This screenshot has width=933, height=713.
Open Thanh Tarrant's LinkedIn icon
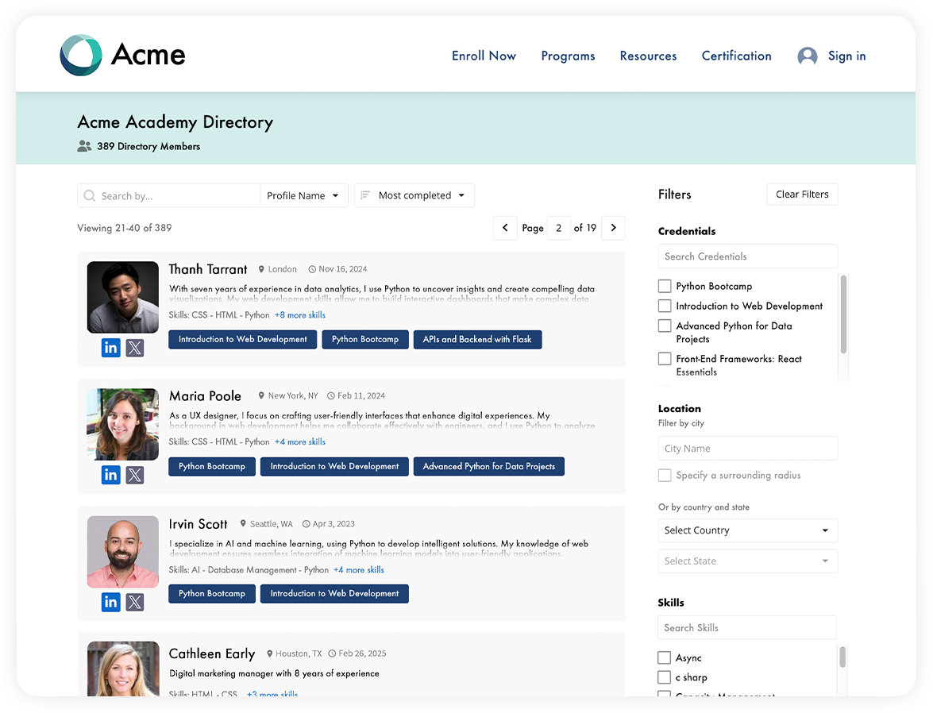pyautogui.click(x=110, y=348)
